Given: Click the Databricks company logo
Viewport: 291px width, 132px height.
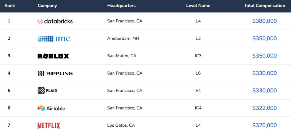Looking at the screenshot, I should pyautogui.click(x=55, y=21).
